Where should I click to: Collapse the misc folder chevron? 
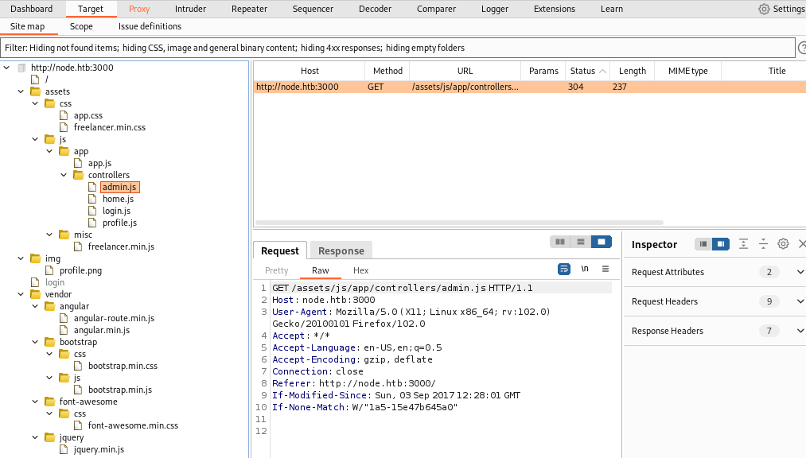pyautogui.click(x=49, y=235)
